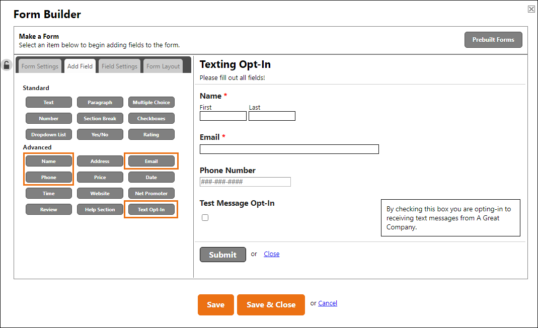The image size is (538, 328).
Task: Go to the Form Layout tab
Action: tap(163, 66)
